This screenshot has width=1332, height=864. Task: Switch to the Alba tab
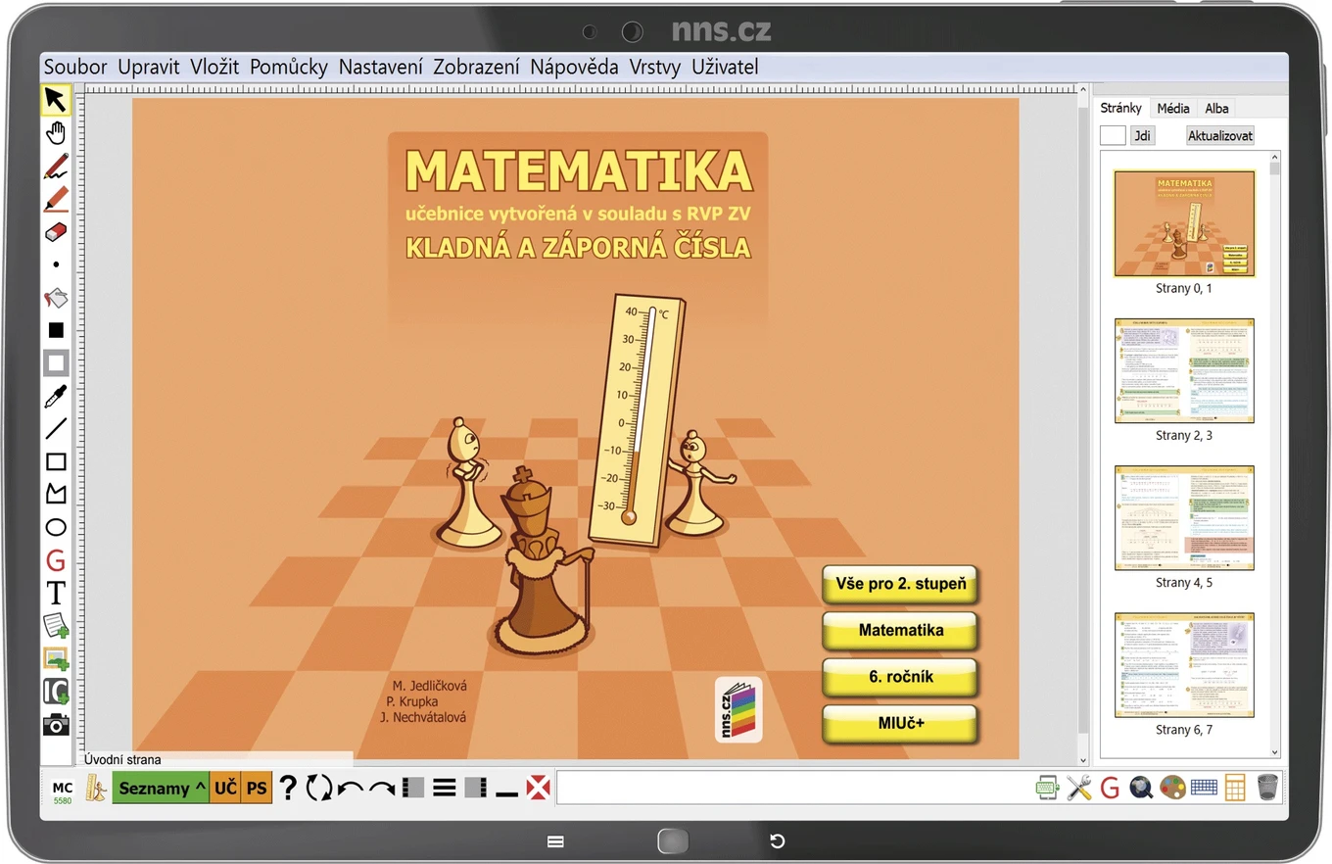pyautogui.click(x=1216, y=109)
